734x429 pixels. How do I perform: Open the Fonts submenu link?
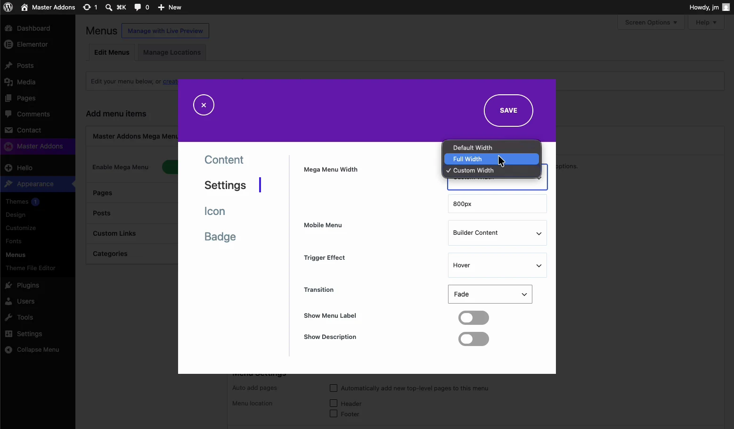14,241
